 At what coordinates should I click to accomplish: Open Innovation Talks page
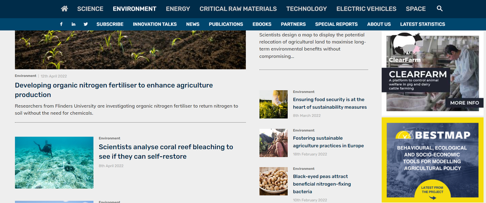click(155, 24)
